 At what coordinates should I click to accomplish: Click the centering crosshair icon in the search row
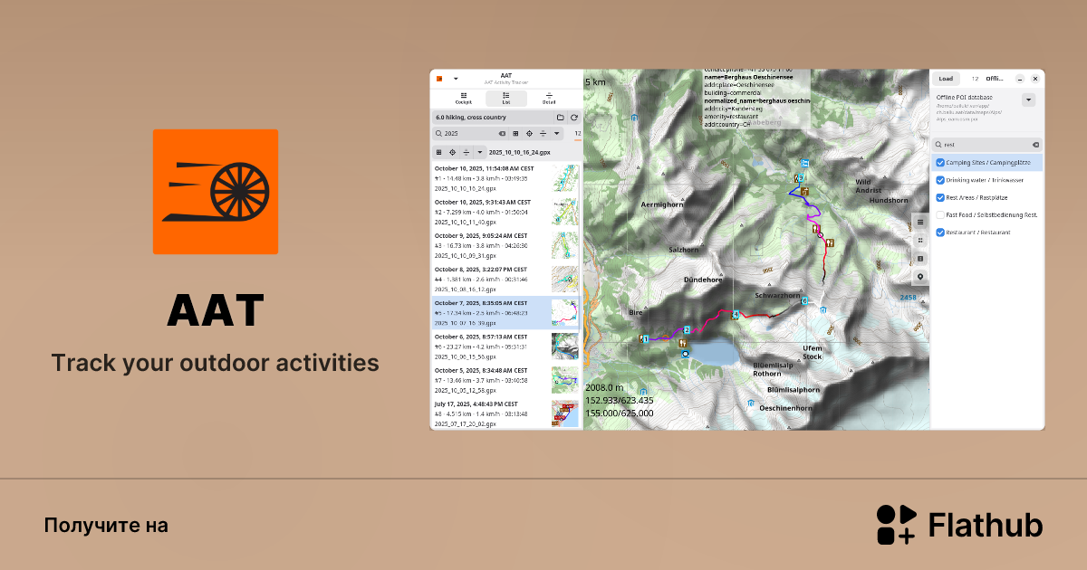[529, 133]
